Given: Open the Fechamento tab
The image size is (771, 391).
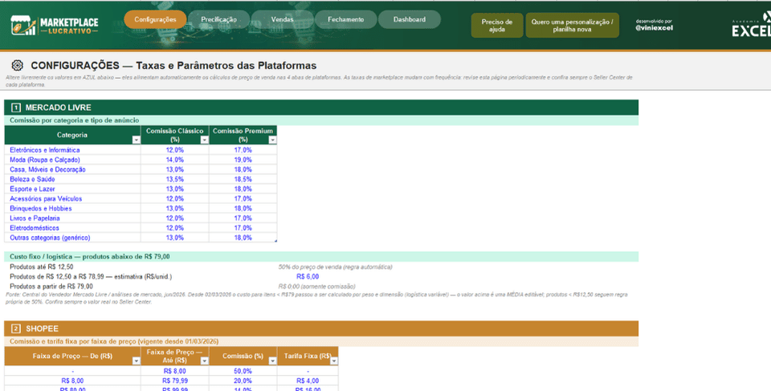Looking at the screenshot, I should pos(345,20).
